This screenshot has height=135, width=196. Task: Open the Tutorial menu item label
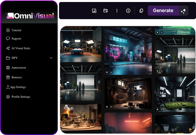[16, 30]
